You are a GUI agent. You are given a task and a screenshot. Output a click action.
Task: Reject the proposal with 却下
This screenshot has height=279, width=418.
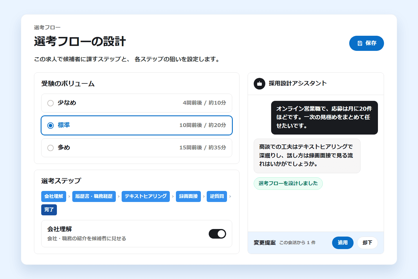coord(367,243)
